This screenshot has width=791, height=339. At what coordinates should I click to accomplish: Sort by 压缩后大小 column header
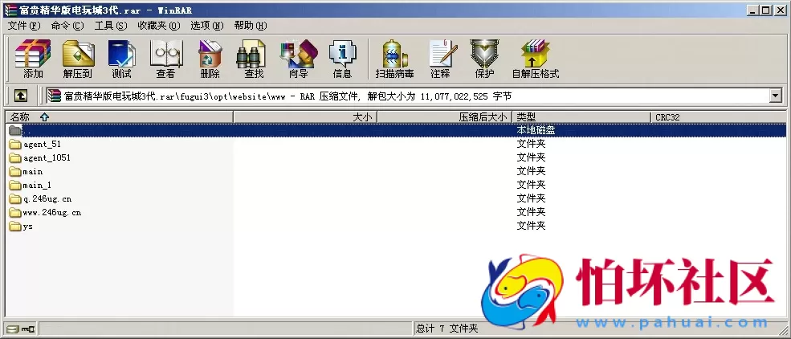pyautogui.click(x=444, y=117)
